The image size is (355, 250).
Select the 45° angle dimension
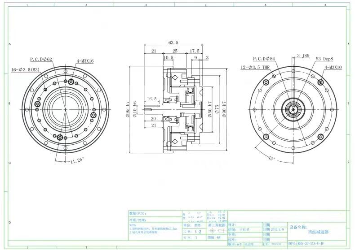point(271,158)
